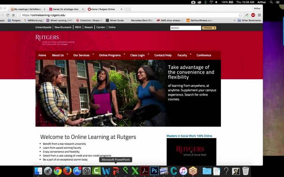Open the Websites search scope dropdown
The height and width of the screenshot is (177, 284).
(209, 28)
